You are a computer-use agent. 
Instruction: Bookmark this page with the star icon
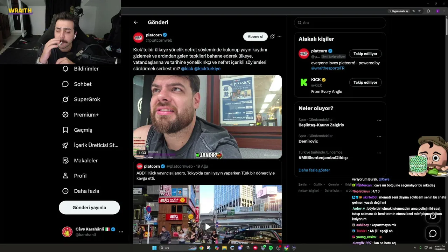[419, 11]
